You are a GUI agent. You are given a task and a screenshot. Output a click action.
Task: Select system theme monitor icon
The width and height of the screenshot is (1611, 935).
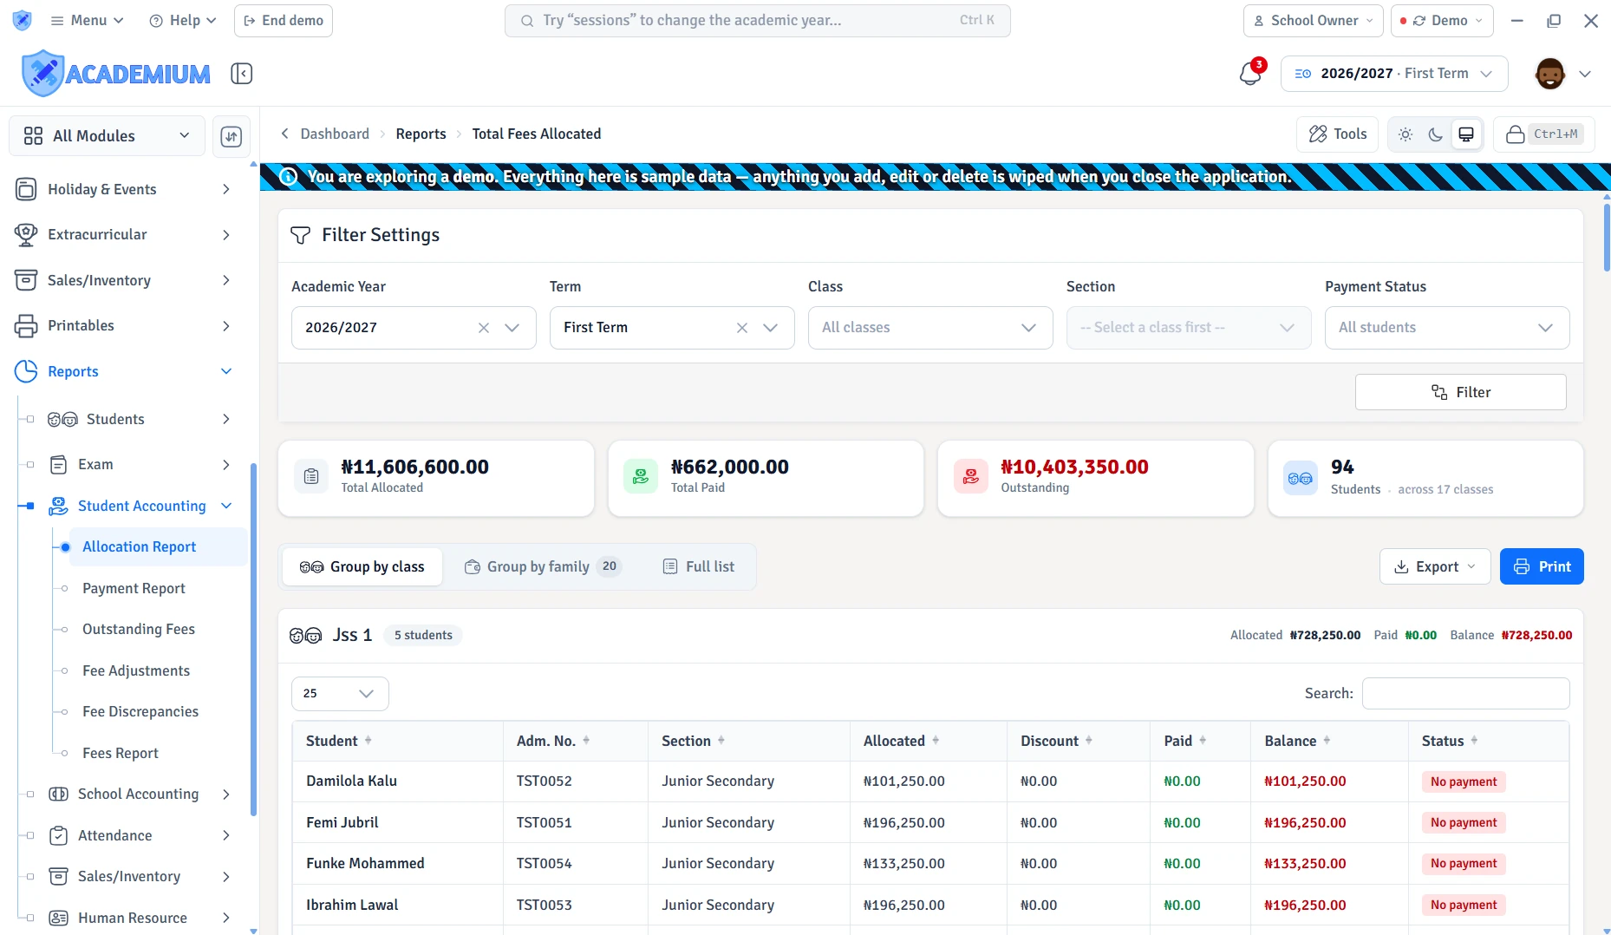coord(1466,134)
